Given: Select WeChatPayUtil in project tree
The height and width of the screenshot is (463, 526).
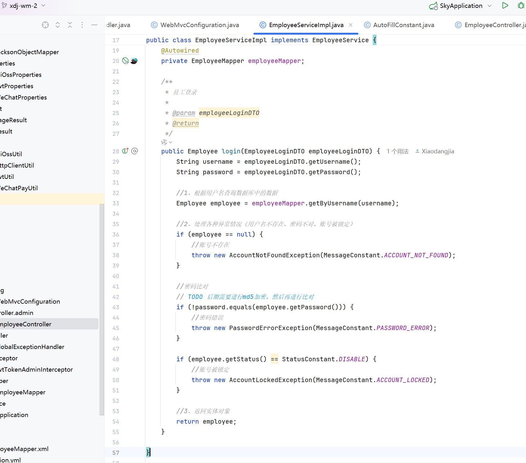Looking at the screenshot, I should pyautogui.click(x=19, y=188).
